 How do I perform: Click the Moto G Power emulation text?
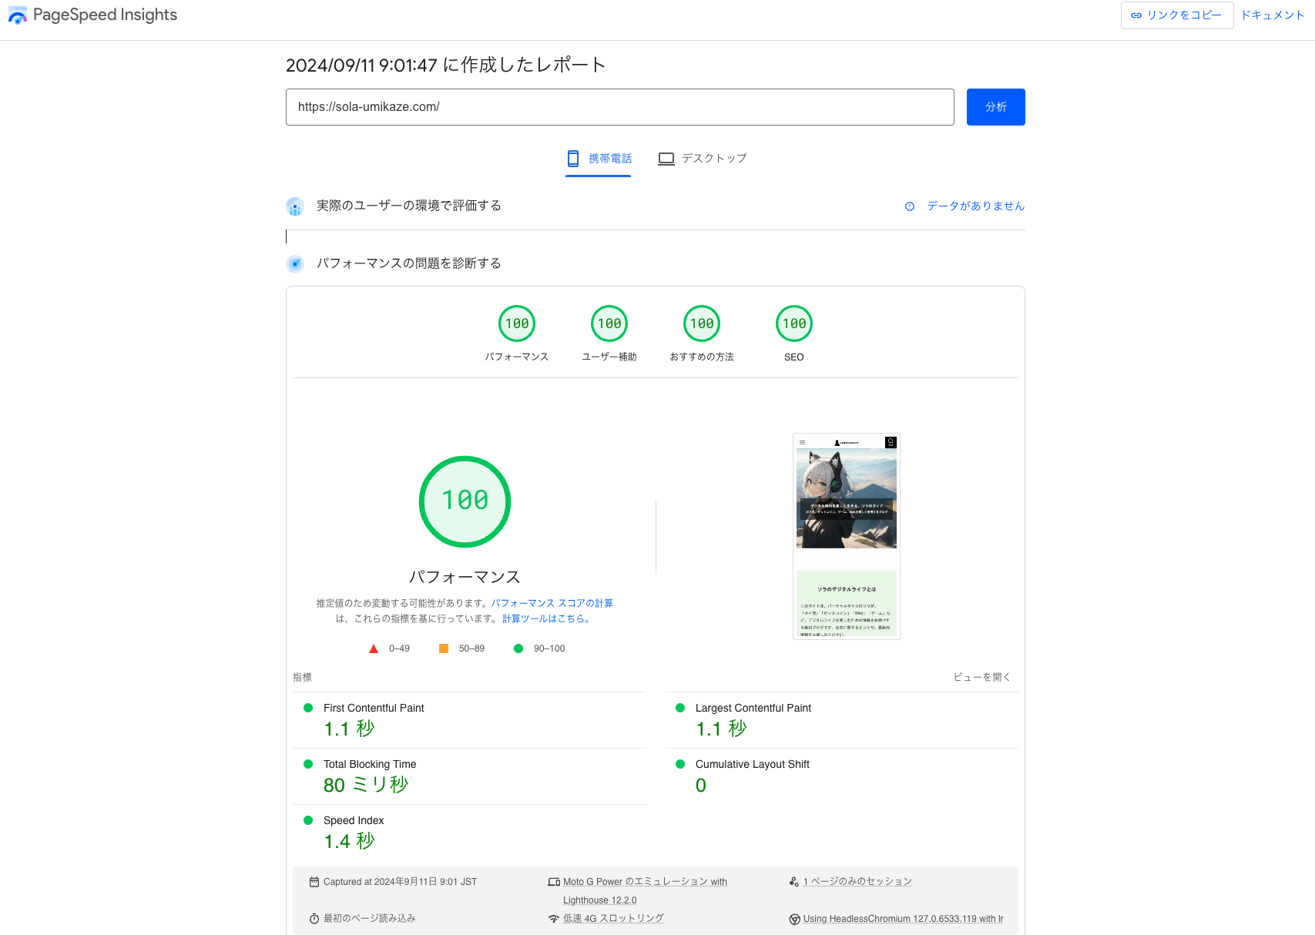coord(645,890)
